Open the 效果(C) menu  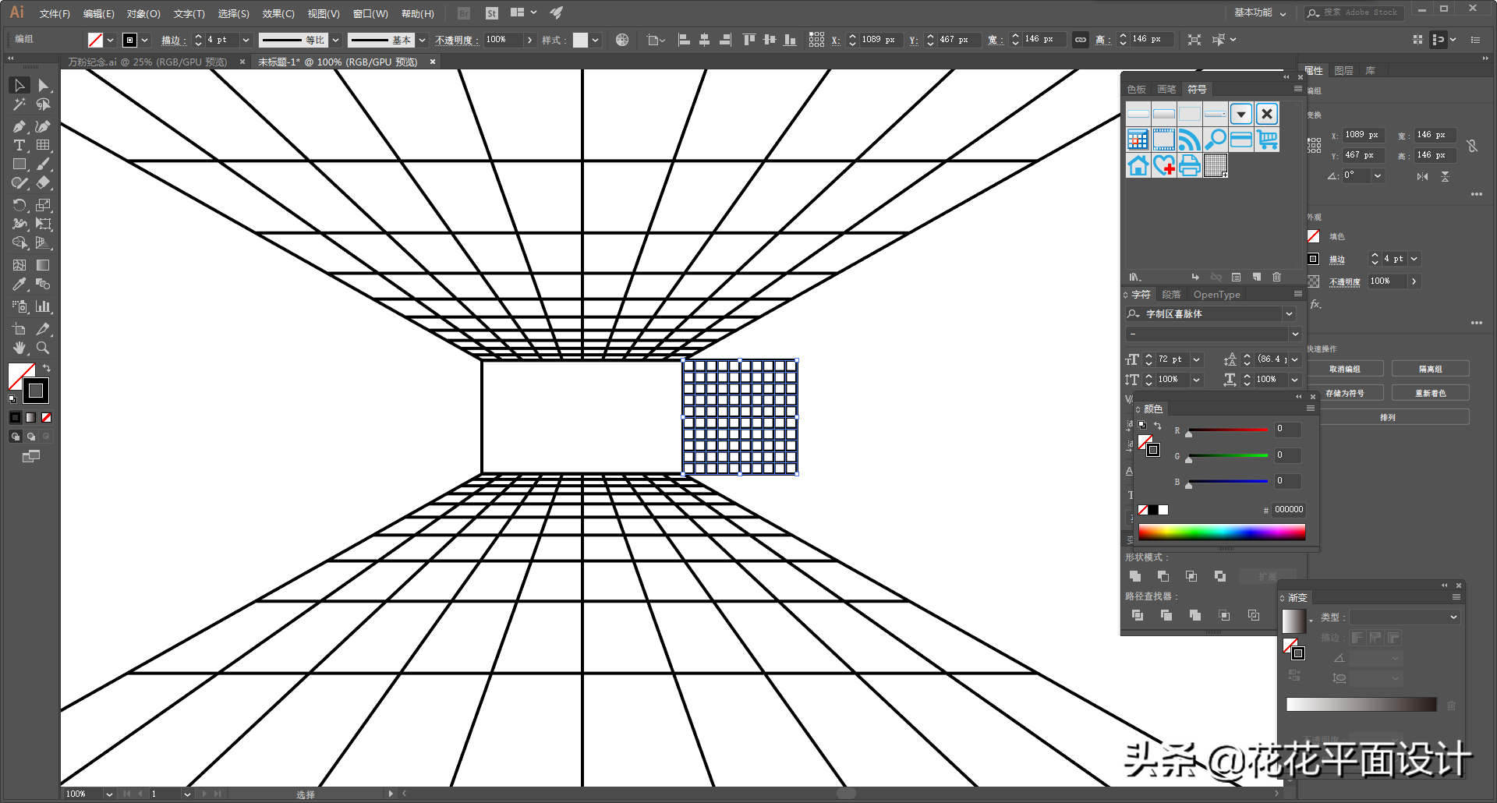tap(278, 13)
